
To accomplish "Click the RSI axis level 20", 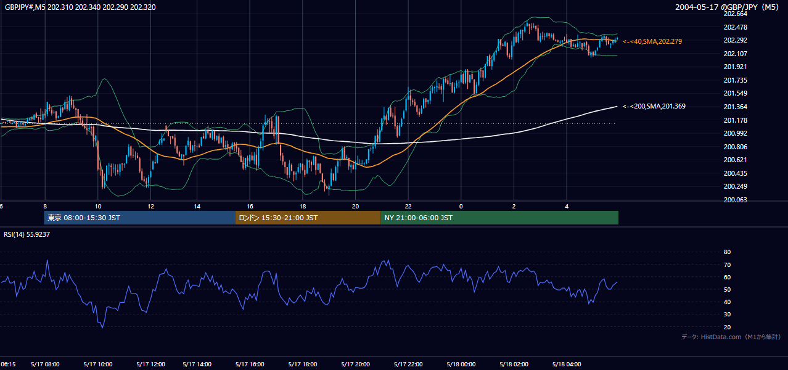I will click(727, 327).
